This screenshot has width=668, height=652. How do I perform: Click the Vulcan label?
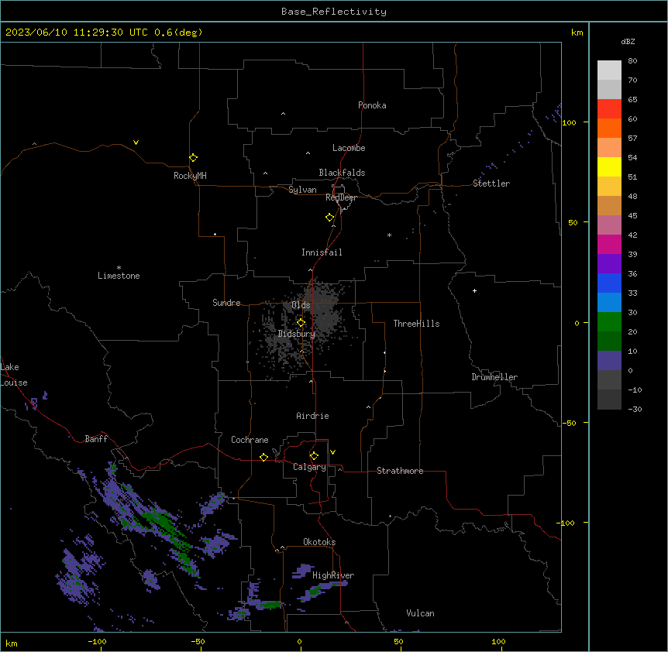[420, 613]
